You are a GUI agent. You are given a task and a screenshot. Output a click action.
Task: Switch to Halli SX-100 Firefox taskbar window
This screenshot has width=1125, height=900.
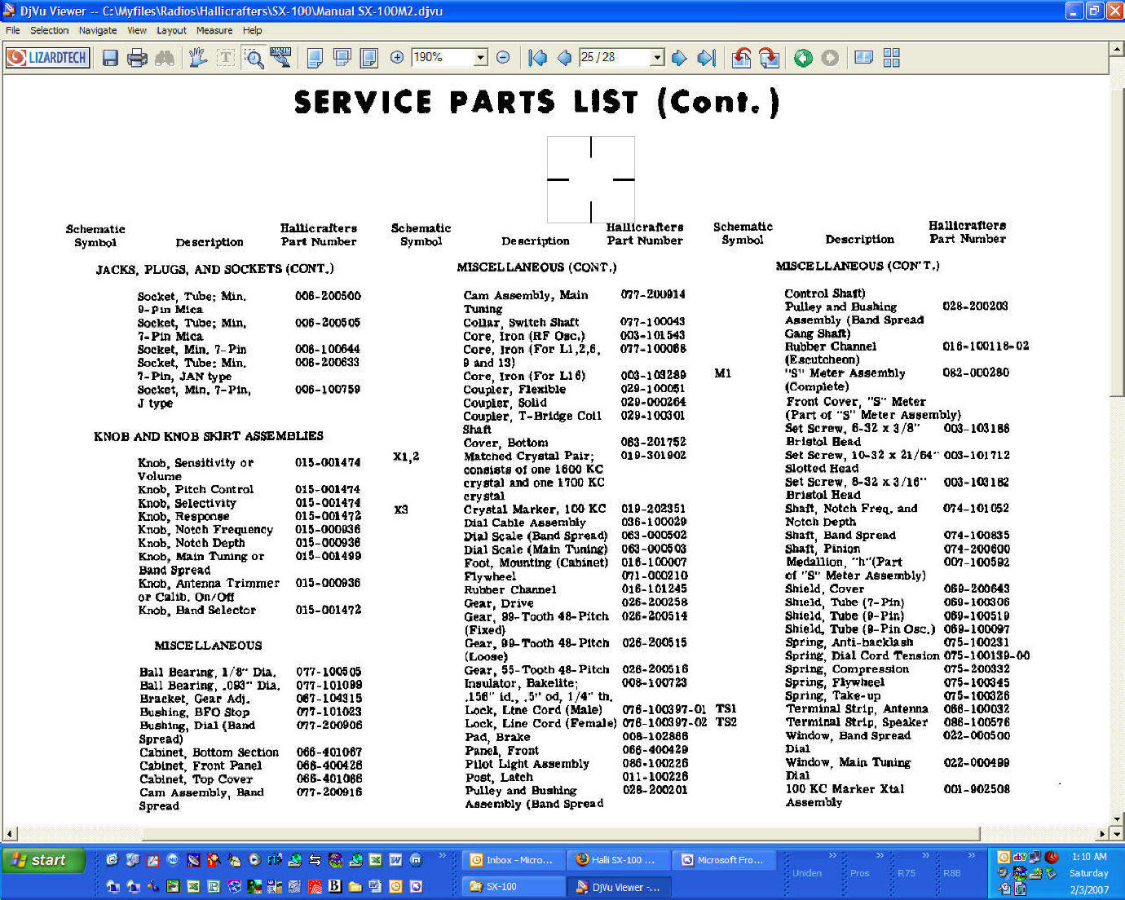616,860
